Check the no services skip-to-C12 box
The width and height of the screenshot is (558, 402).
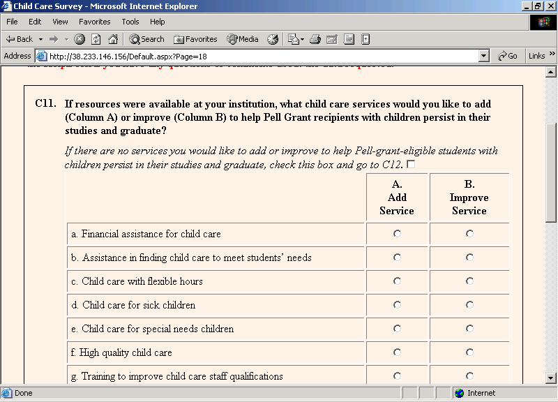[411, 164]
